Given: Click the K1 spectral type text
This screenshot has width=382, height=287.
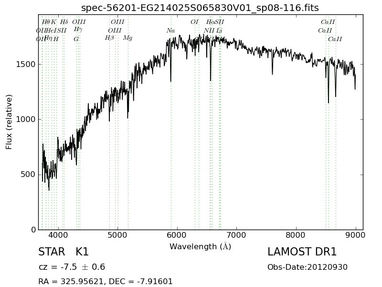Looking at the screenshot, I should pyautogui.click(x=82, y=252).
